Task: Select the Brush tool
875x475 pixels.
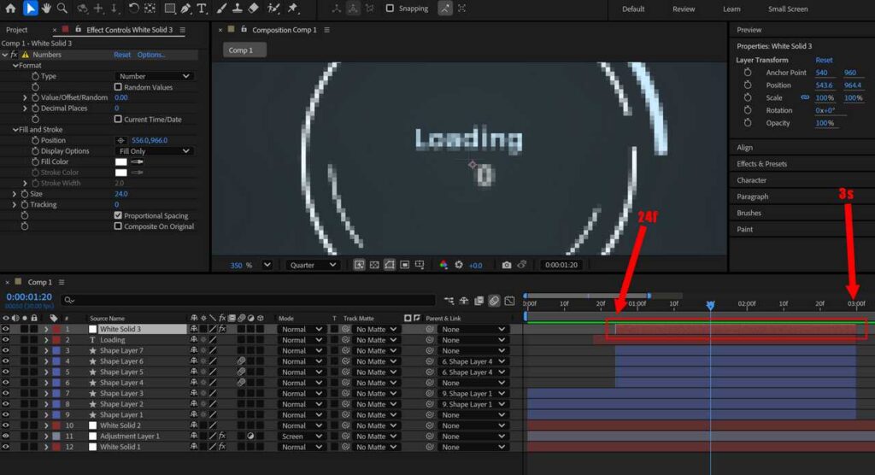Action: tap(221, 9)
